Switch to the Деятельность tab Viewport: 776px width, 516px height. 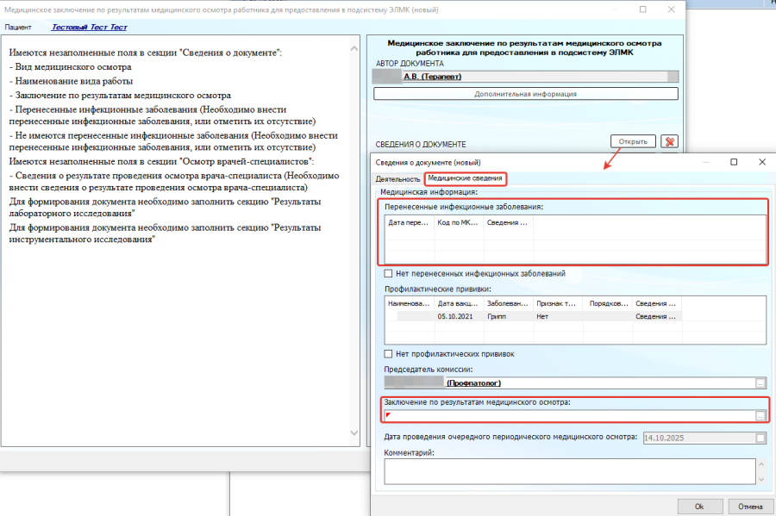pos(397,179)
